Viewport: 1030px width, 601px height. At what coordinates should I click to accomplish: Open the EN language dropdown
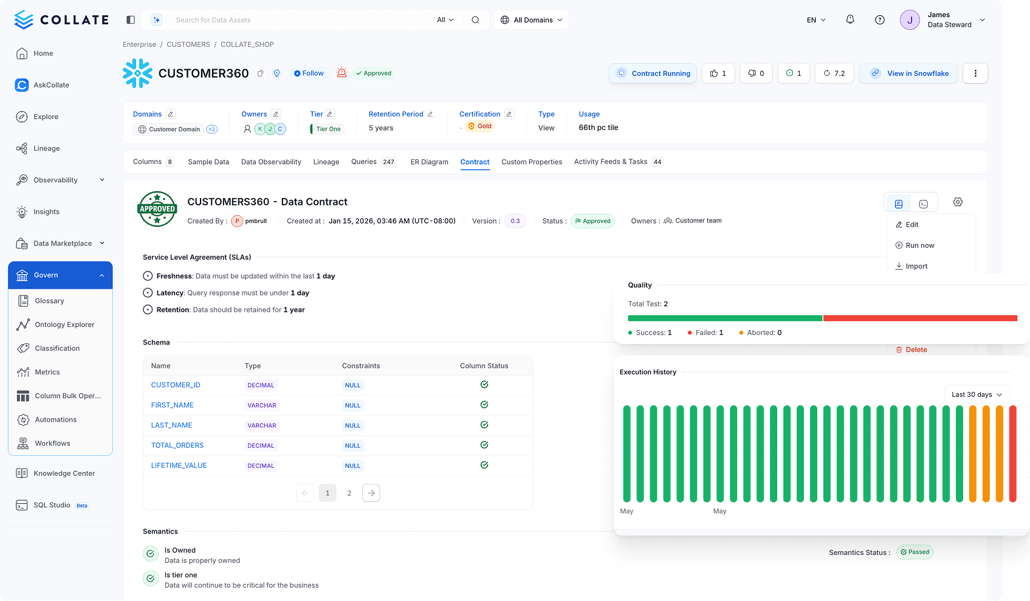(816, 20)
